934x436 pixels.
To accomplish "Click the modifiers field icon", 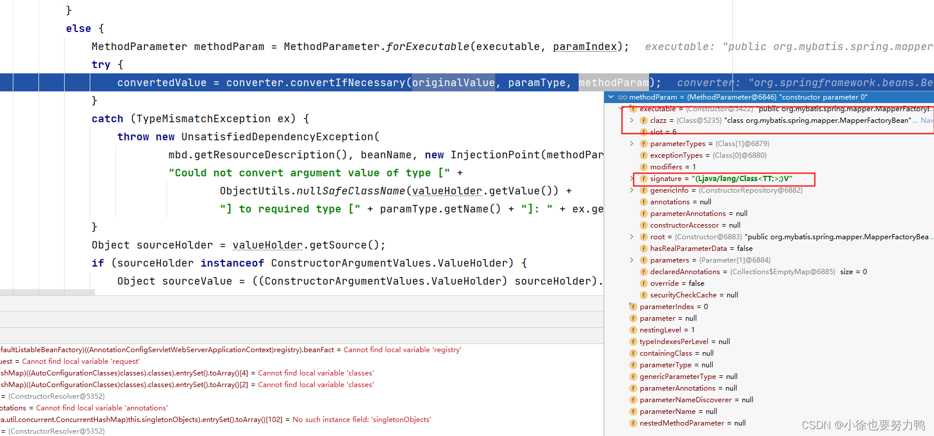I will (x=643, y=167).
